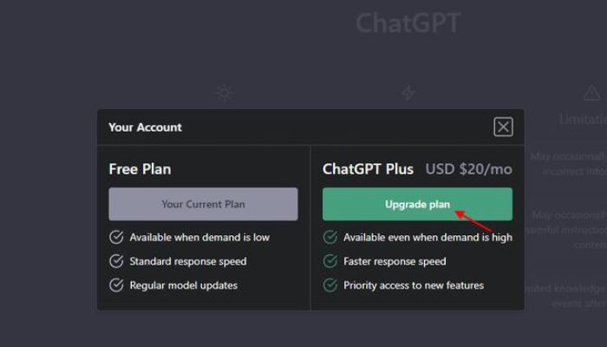The width and height of the screenshot is (607, 347).
Task: Click checkmark icon next to Standard response speed
Action: point(116,261)
